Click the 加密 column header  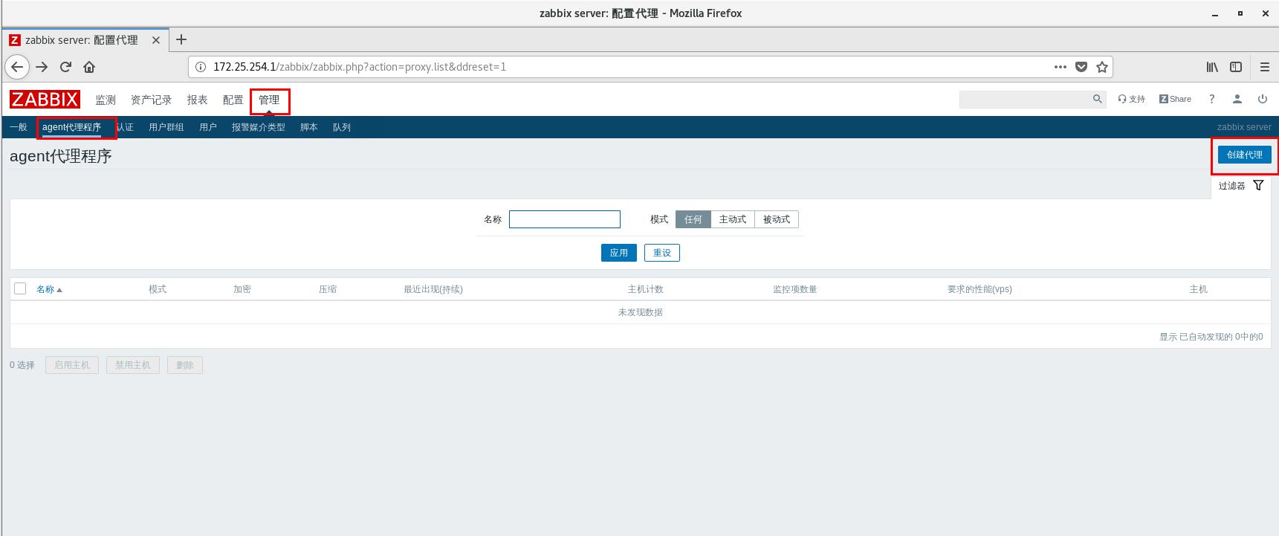[242, 289]
